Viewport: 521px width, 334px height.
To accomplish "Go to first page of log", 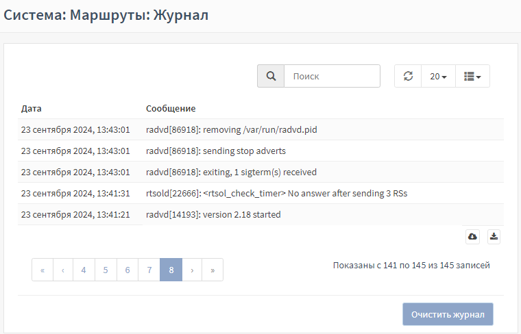I will click(43, 270).
